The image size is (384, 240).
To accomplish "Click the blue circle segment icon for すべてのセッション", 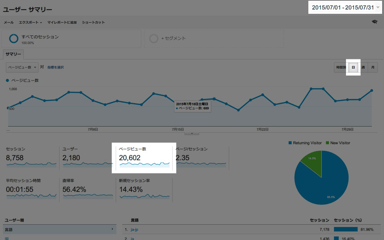I will pos(14,39).
